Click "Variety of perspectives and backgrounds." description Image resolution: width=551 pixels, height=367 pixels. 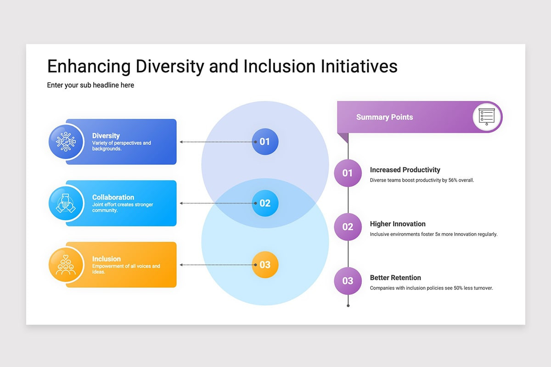(122, 146)
